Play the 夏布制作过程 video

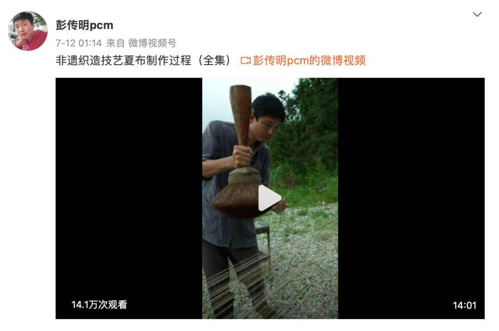click(x=269, y=198)
